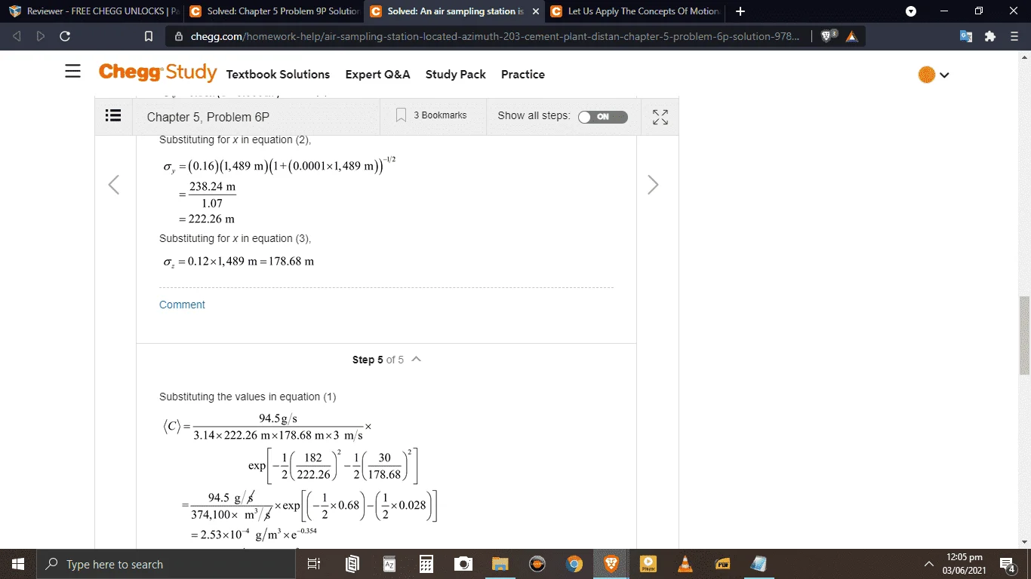Viewport: 1031px width, 579px height.
Task: Switch to Chapter 5 Problem 9P tab
Action: pos(273,11)
